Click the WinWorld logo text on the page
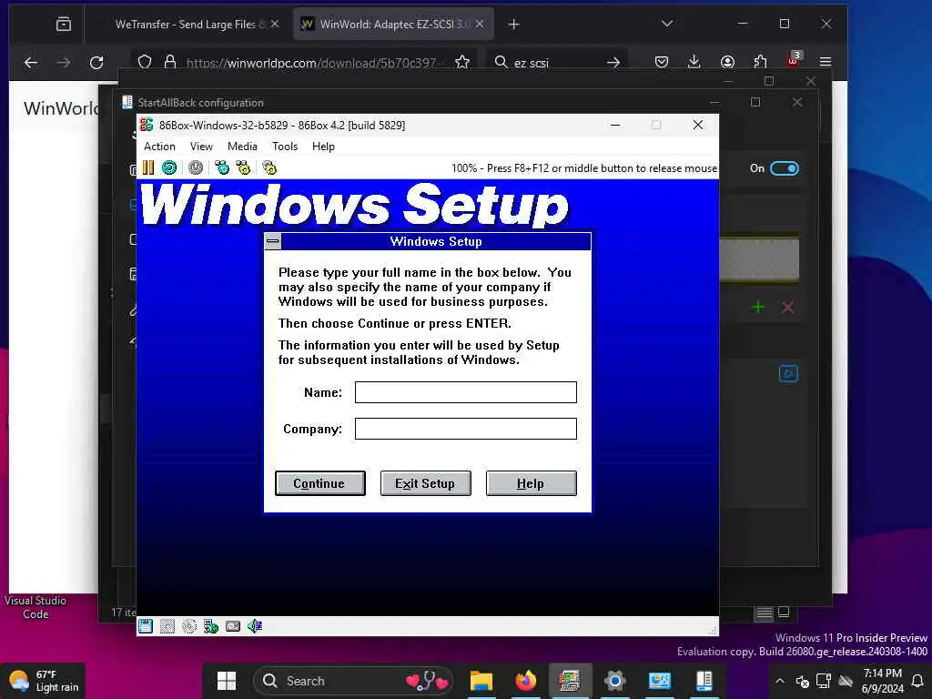 (x=61, y=108)
